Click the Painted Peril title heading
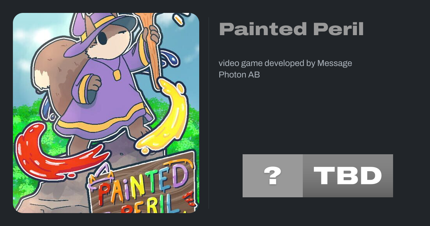Image resolution: width=430 pixels, height=226 pixels. click(291, 29)
